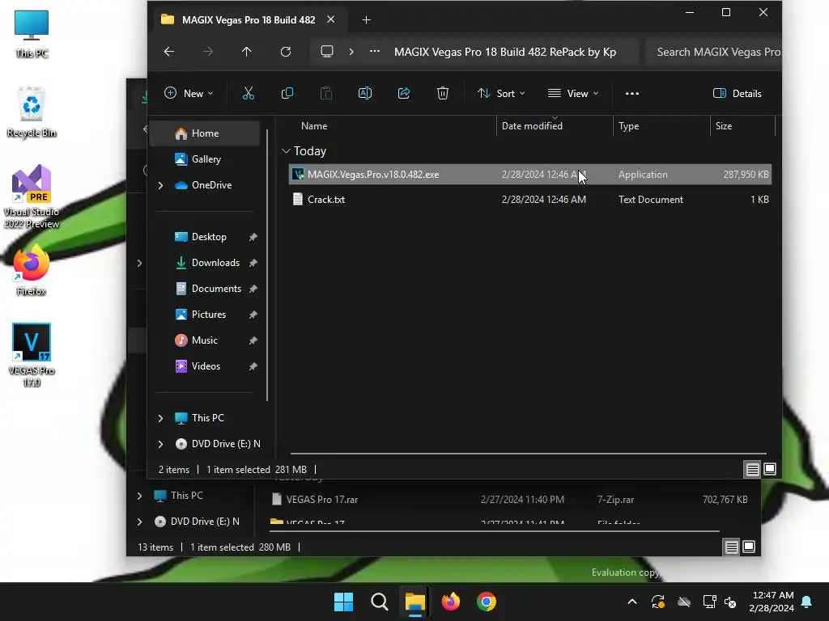Click the Paste clipboard icon in toolbar
829x621 pixels.
[326, 94]
